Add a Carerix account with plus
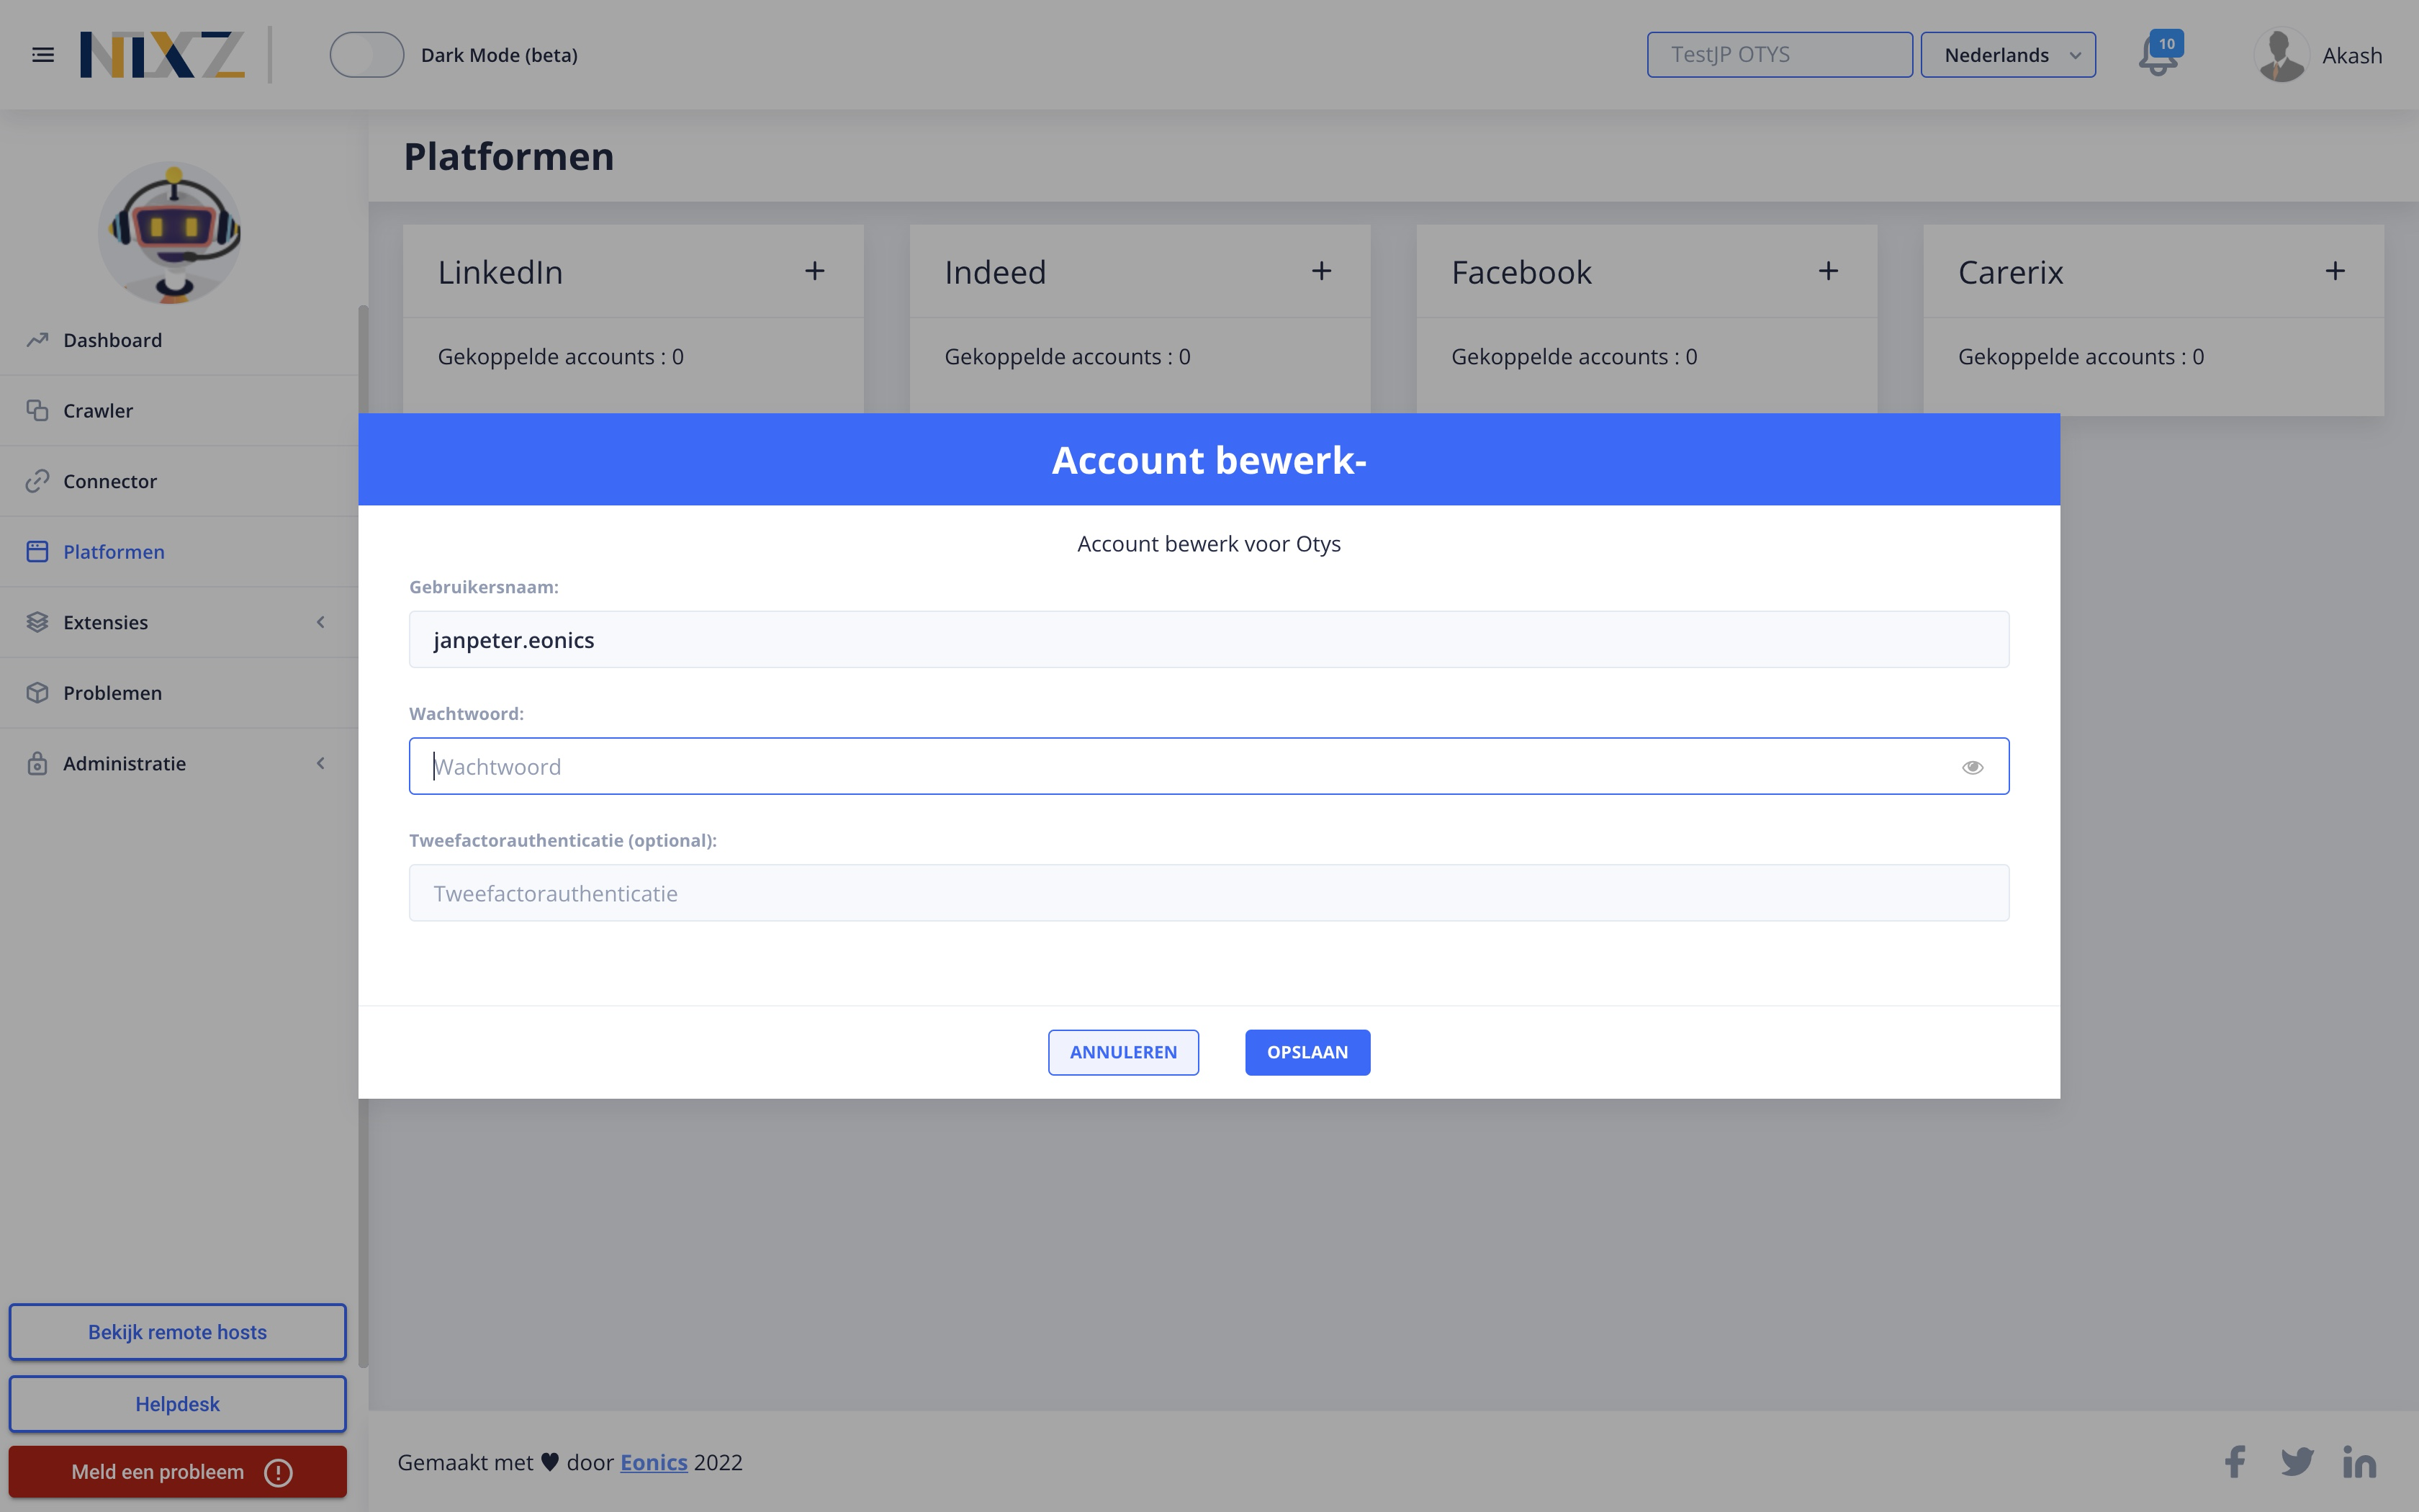2419x1512 pixels. point(2335,271)
